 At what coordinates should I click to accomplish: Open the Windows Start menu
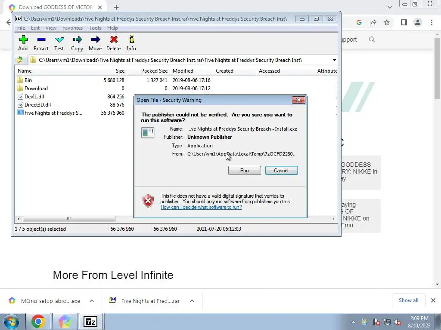coord(11,321)
